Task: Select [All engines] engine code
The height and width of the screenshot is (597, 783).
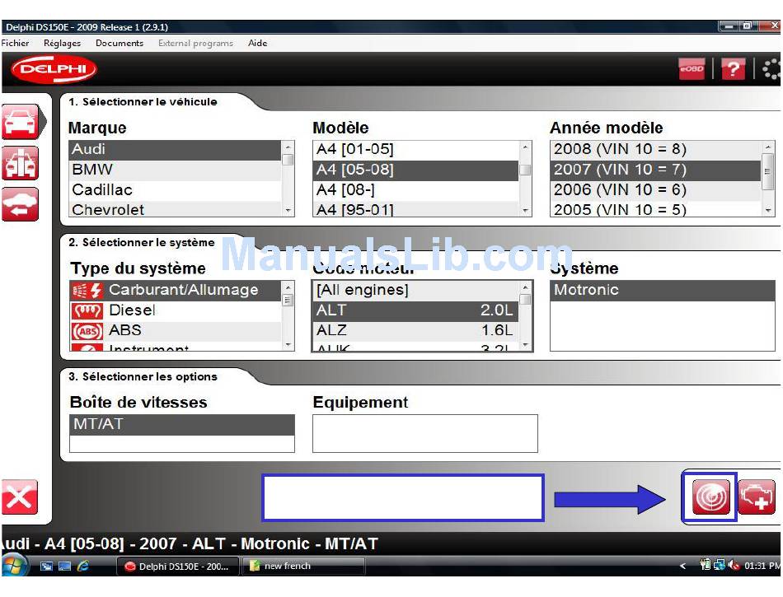Action: coord(416,291)
